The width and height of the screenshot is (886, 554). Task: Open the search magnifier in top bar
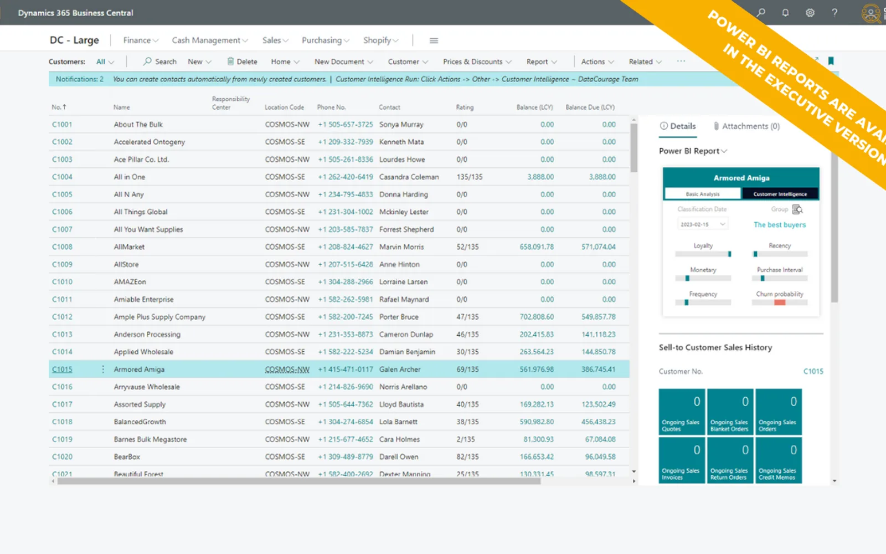pyautogui.click(x=761, y=12)
